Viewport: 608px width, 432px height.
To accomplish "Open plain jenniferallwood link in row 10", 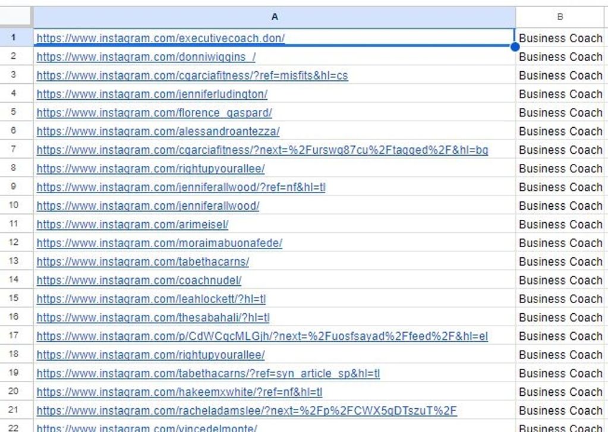I will (148, 206).
